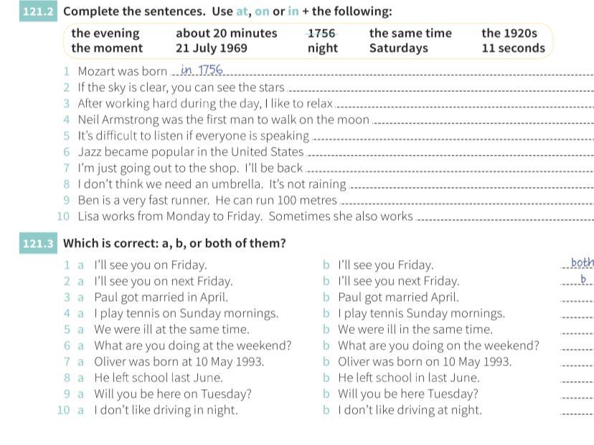Click blank after 'you can see the stars'

(439, 88)
